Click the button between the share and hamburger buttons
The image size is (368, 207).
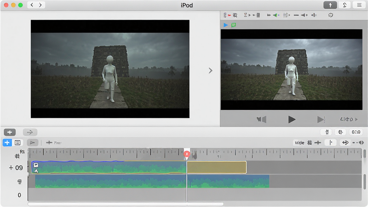345,5
